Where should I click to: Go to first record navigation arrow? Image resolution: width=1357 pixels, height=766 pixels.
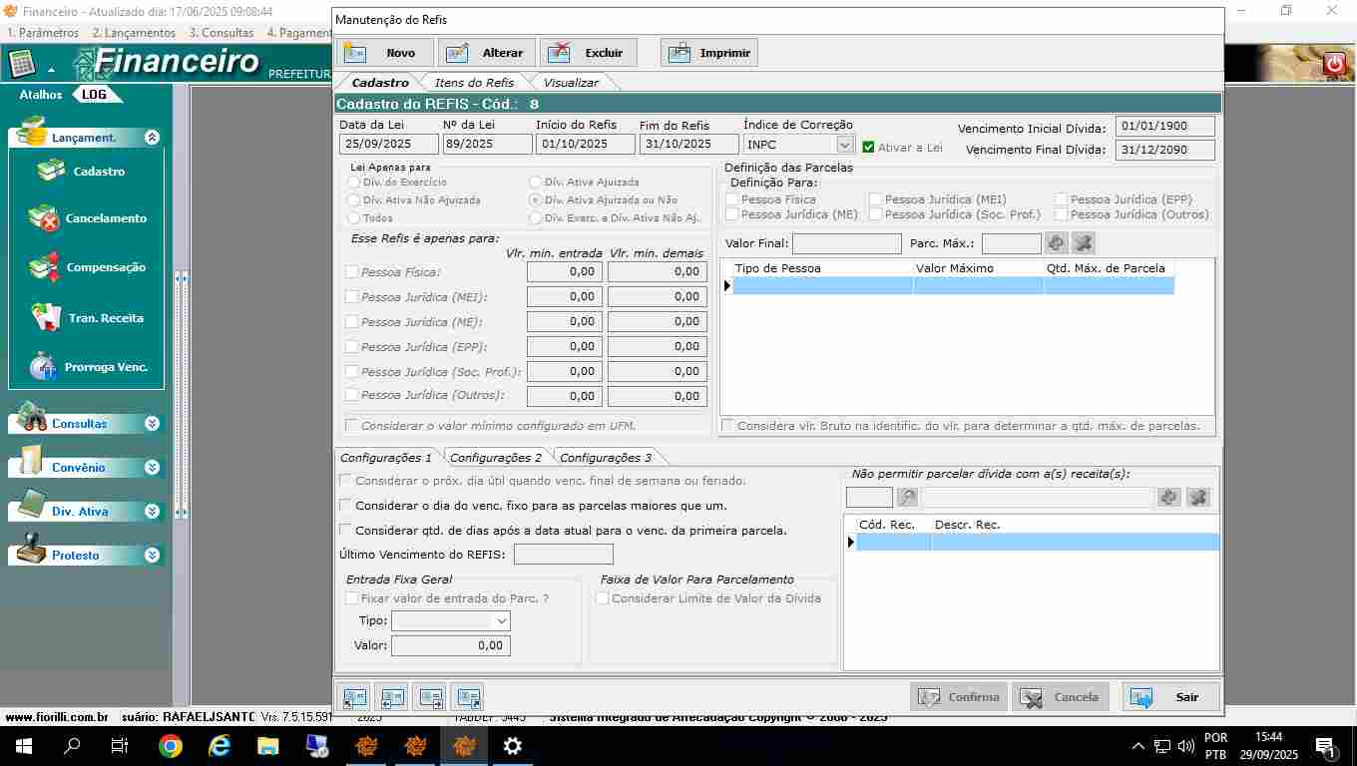354,697
